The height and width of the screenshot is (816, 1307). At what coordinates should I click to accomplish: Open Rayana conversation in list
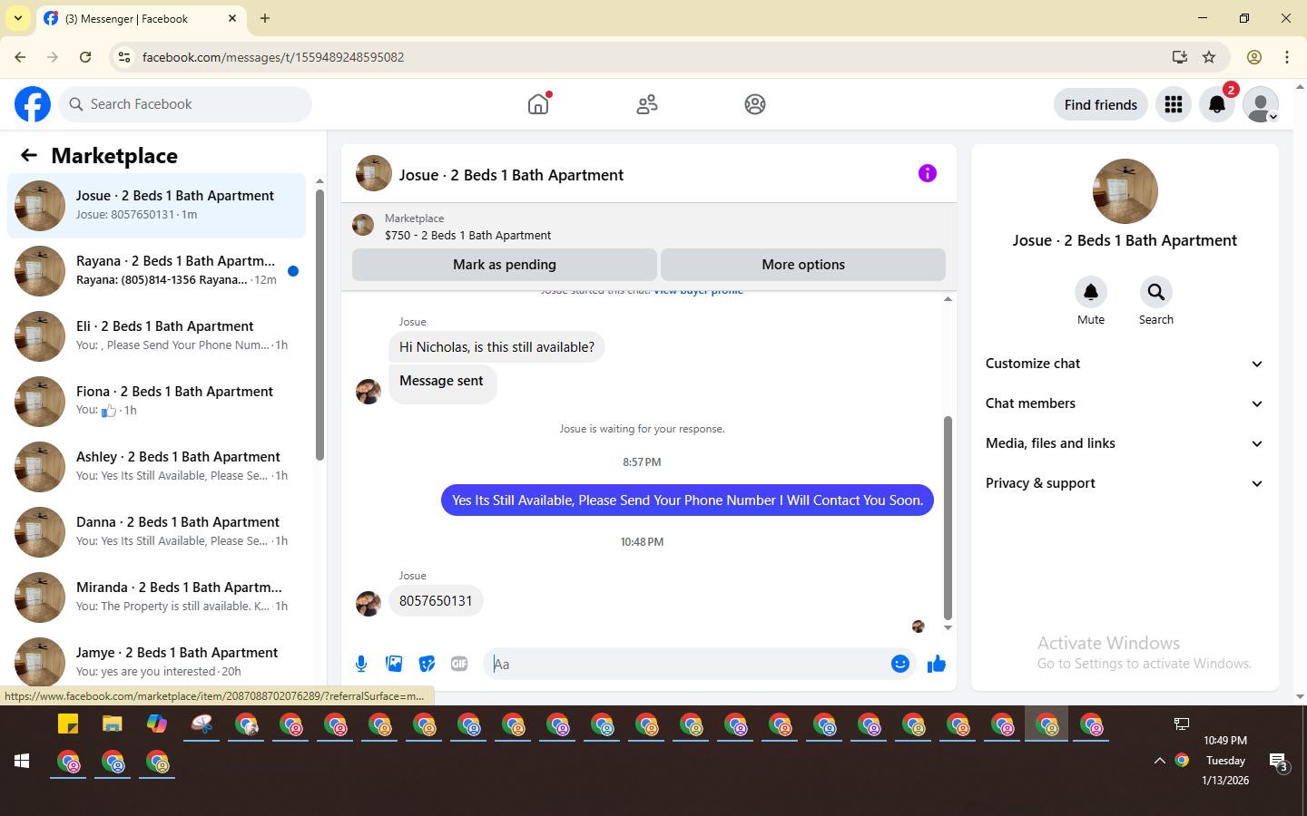click(156, 270)
